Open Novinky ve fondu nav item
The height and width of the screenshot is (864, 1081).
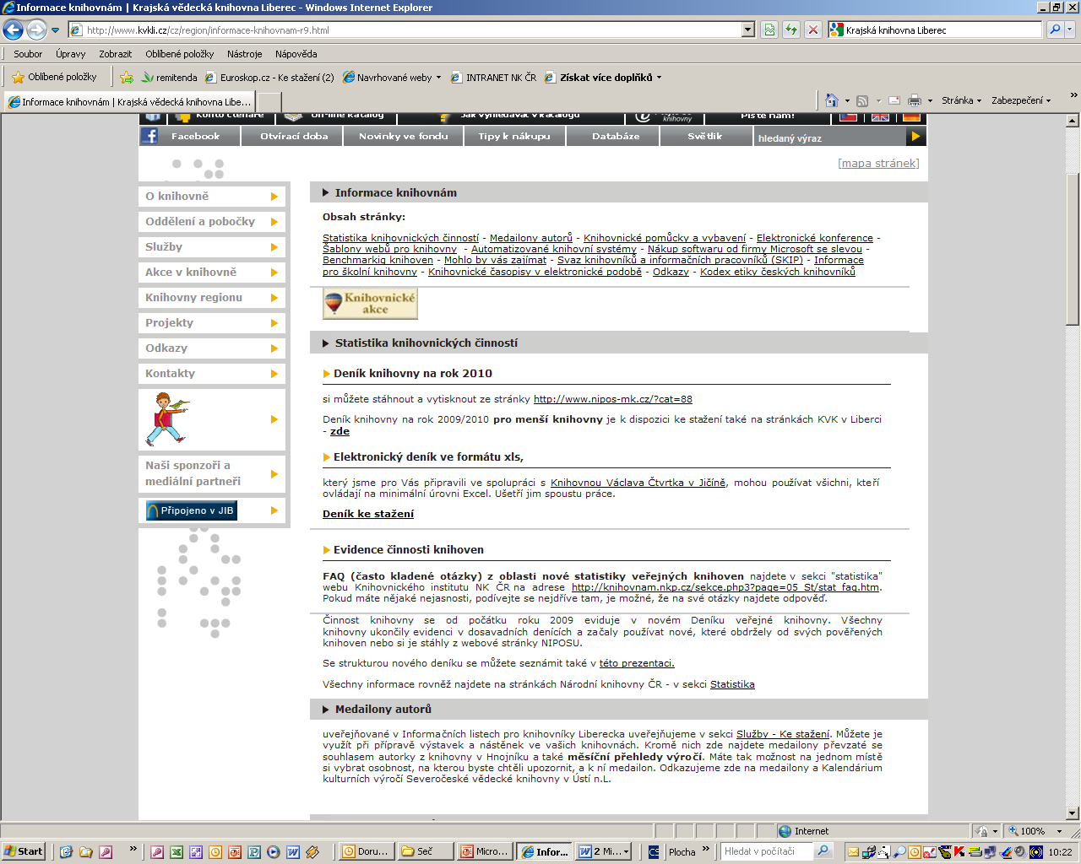click(403, 136)
